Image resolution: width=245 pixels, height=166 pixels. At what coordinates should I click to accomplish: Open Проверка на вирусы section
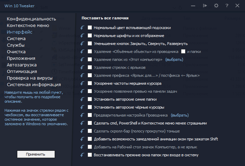30,78
